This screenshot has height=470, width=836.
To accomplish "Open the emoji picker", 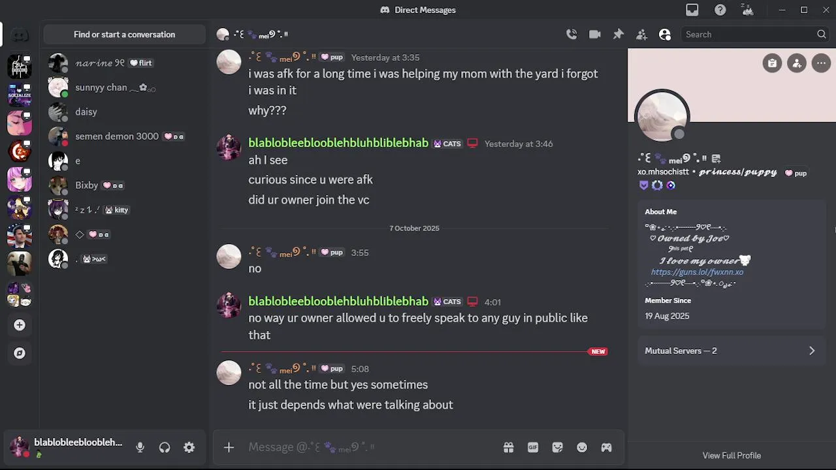I will 582,447.
